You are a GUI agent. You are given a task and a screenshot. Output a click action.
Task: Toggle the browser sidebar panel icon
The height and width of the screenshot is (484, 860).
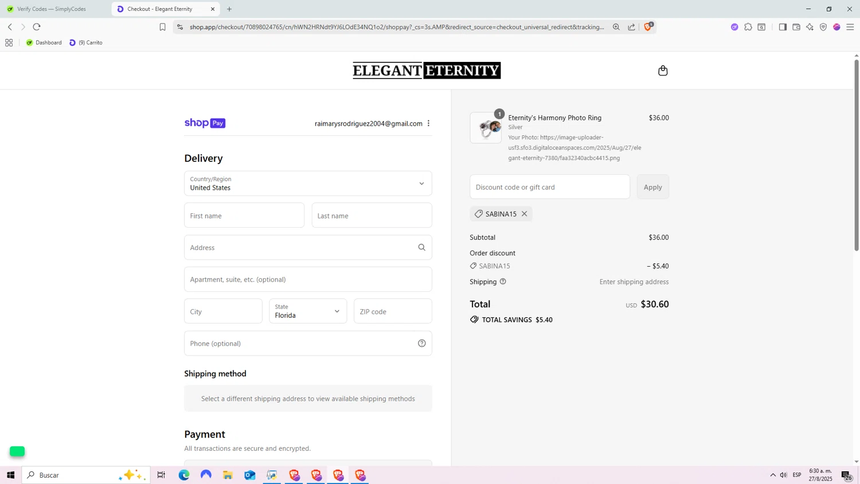coord(783,27)
